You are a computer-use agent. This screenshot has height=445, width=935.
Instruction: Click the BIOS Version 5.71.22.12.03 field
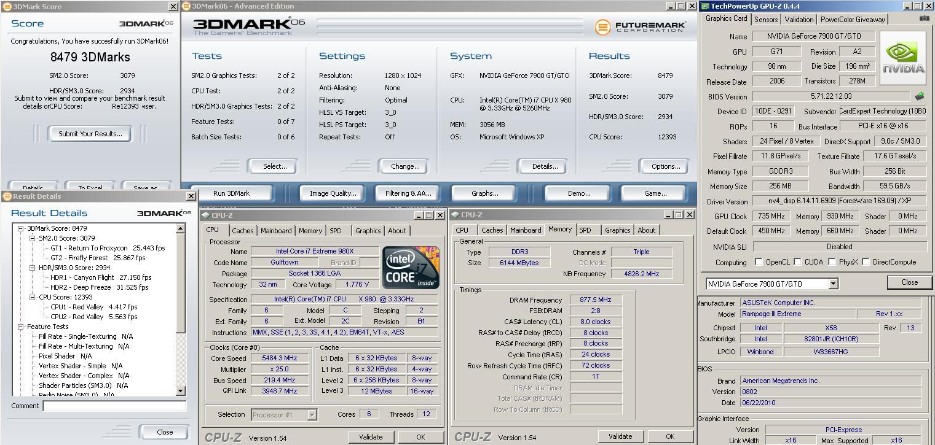[x=830, y=96]
